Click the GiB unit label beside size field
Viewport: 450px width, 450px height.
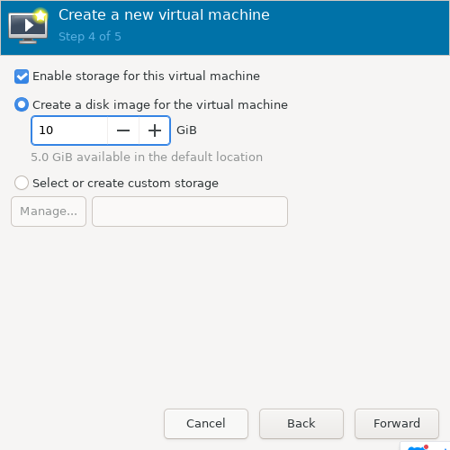point(186,130)
